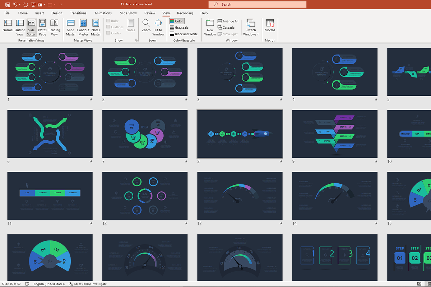431x287 pixels.
Task: Cascade the open windows
Action: click(226, 28)
